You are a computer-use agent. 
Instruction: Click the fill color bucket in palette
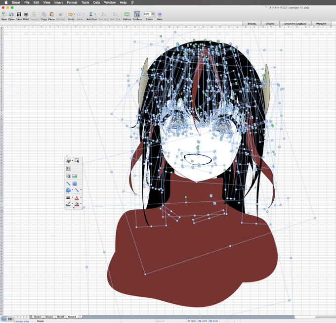[x=77, y=204]
